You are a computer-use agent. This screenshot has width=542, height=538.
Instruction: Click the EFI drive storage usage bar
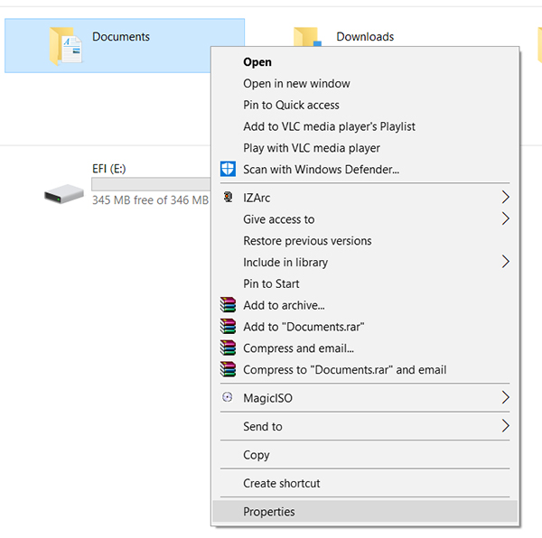150,184
